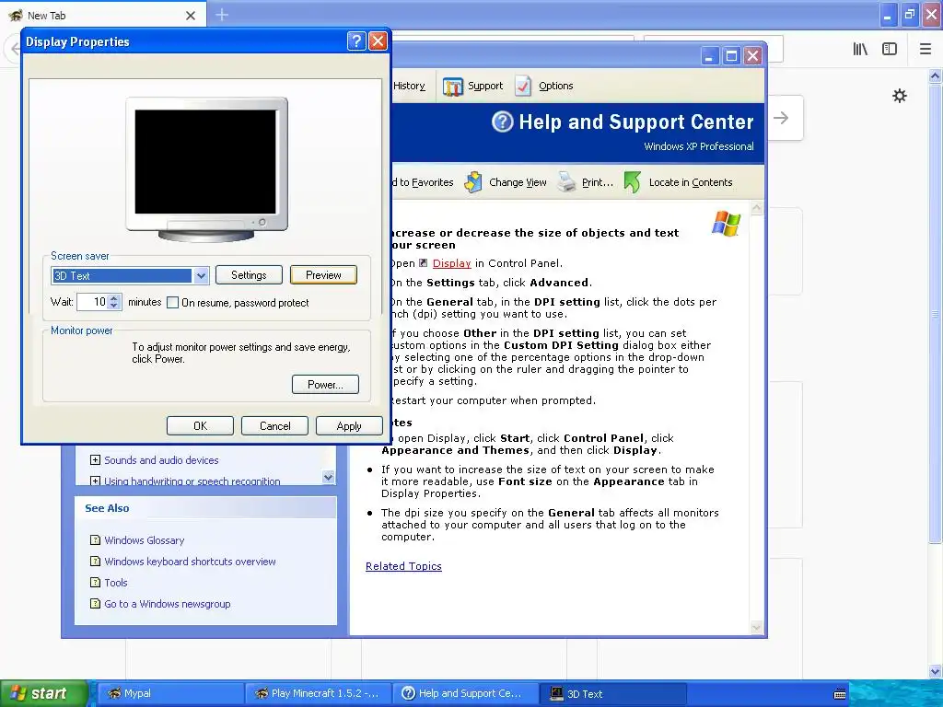The height and width of the screenshot is (707, 943).
Task: Click the Tools topic icon in See Also
Action: click(x=95, y=582)
